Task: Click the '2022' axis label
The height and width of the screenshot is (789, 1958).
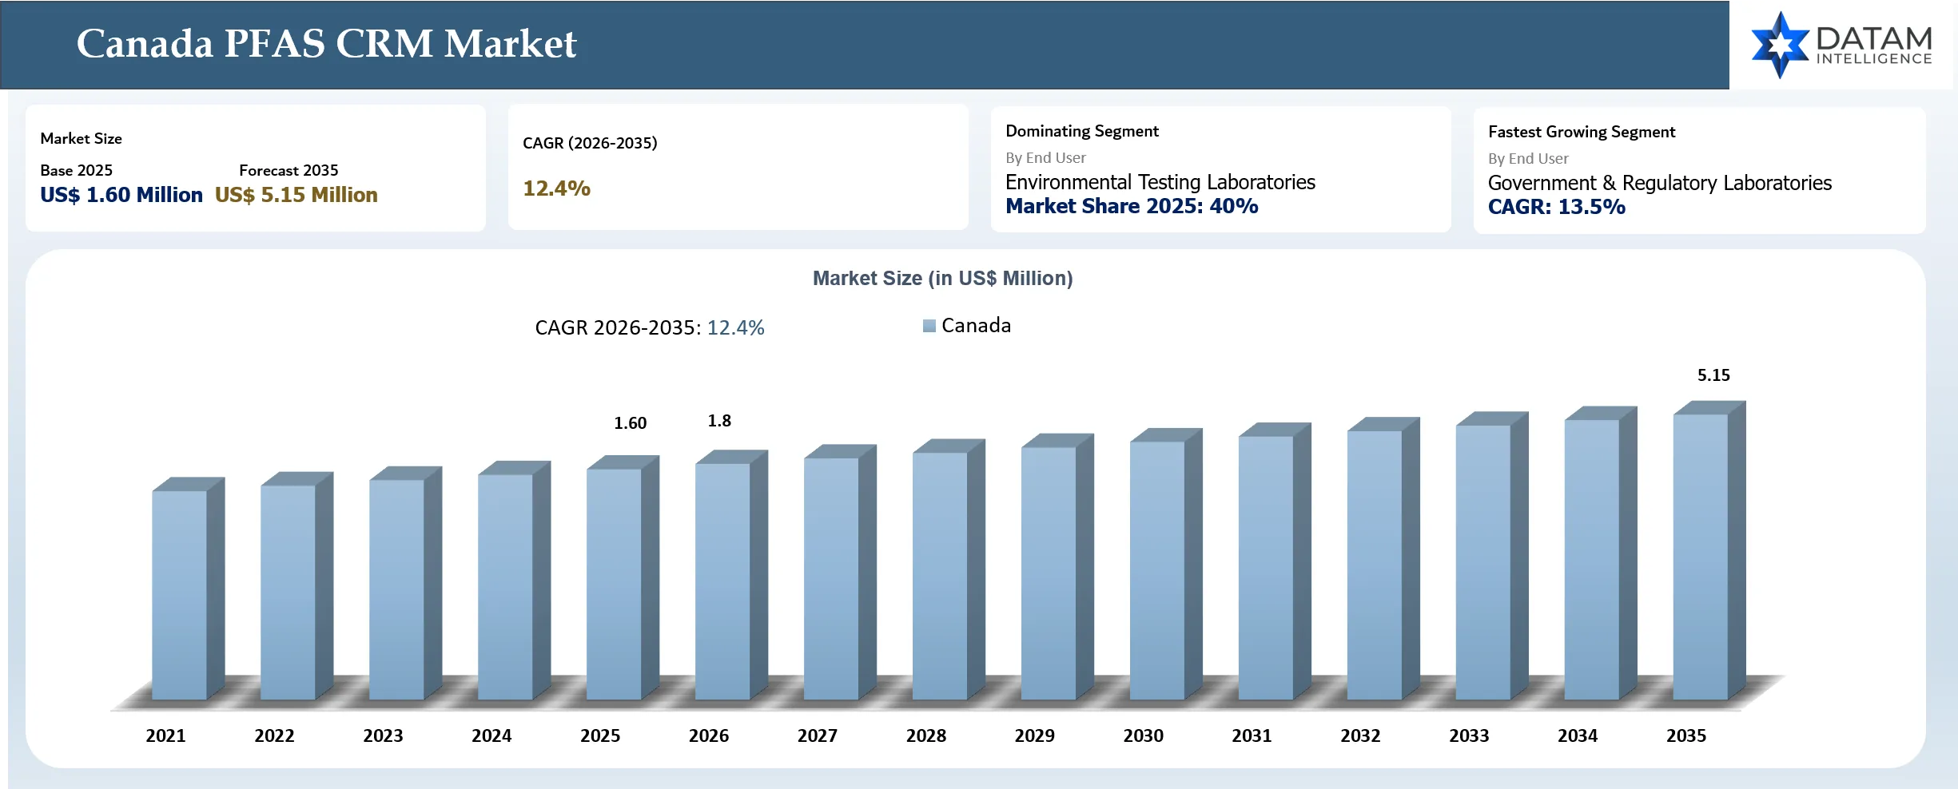Action: [x=274, y=735]
